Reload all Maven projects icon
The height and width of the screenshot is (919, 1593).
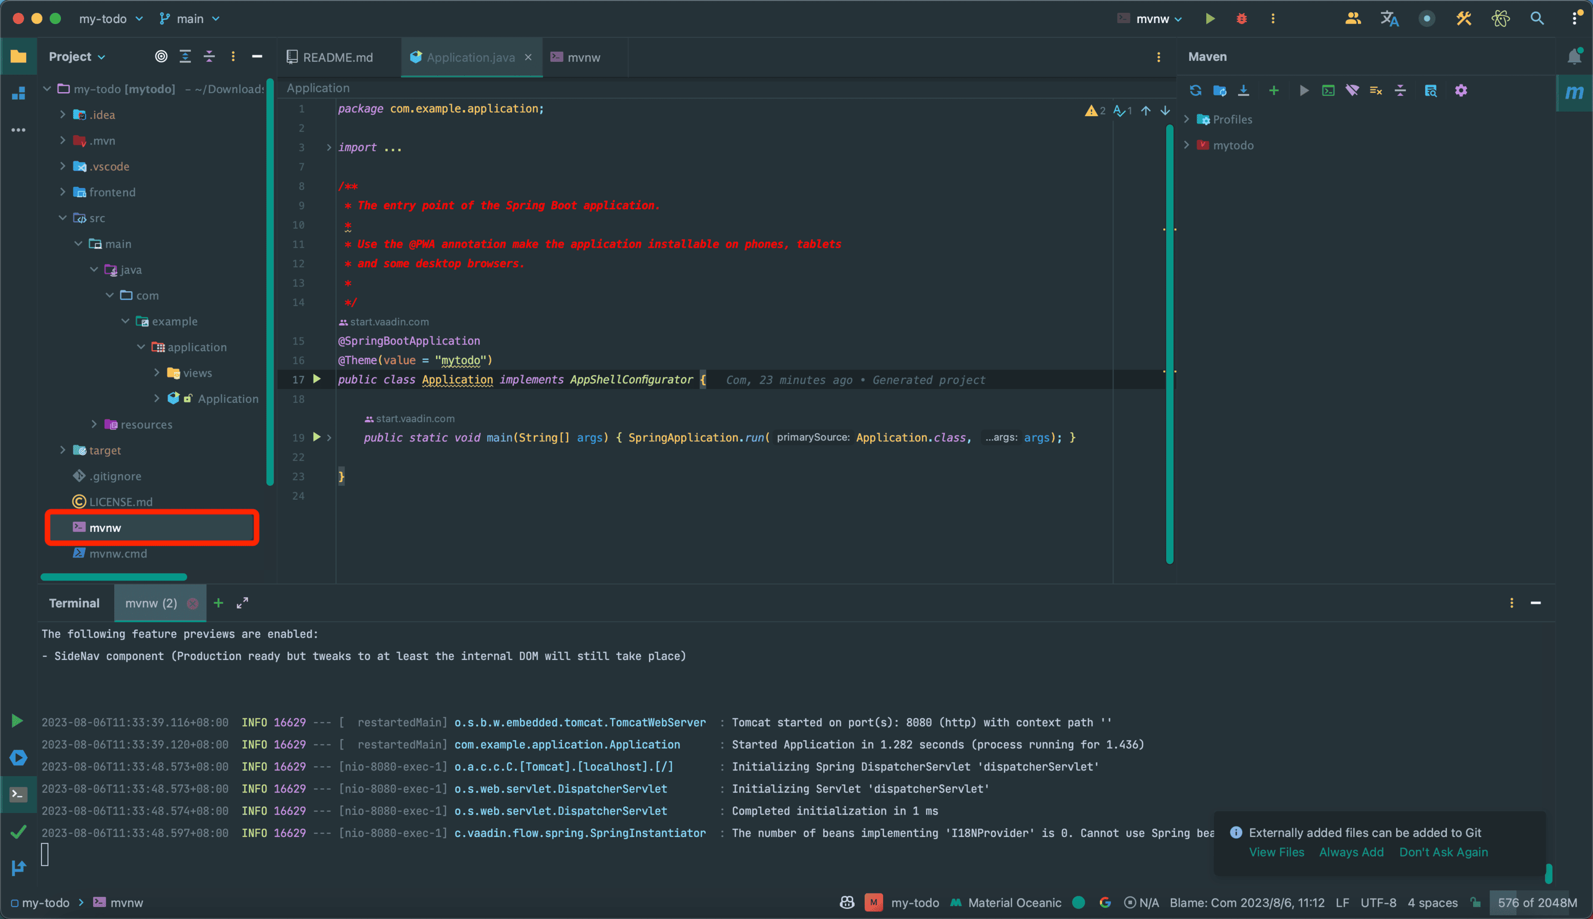pos(1195,90)
